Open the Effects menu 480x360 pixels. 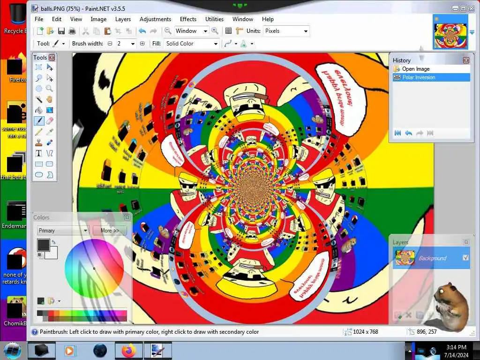click(x=188, y=19)
